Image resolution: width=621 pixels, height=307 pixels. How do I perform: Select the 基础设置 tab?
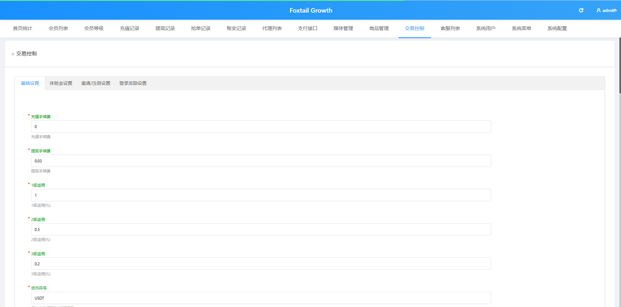click(x=30, y=83)
